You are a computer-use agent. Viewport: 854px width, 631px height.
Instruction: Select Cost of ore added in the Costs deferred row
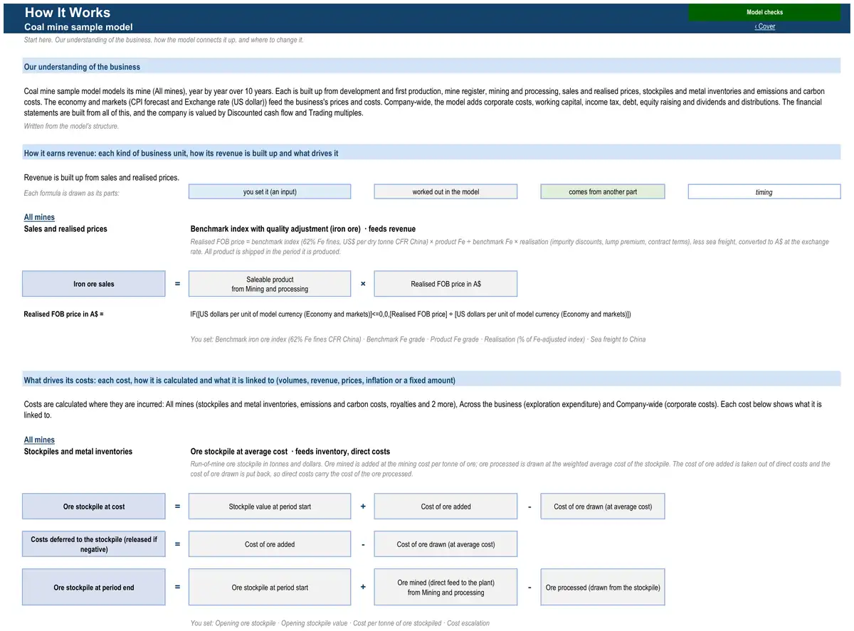270,544
